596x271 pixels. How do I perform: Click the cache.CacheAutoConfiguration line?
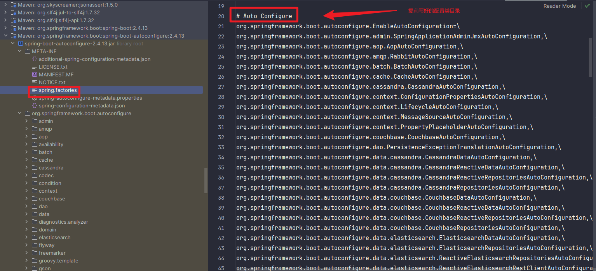click(356, 77)
